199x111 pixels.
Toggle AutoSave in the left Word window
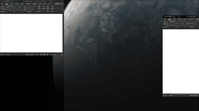8,1
